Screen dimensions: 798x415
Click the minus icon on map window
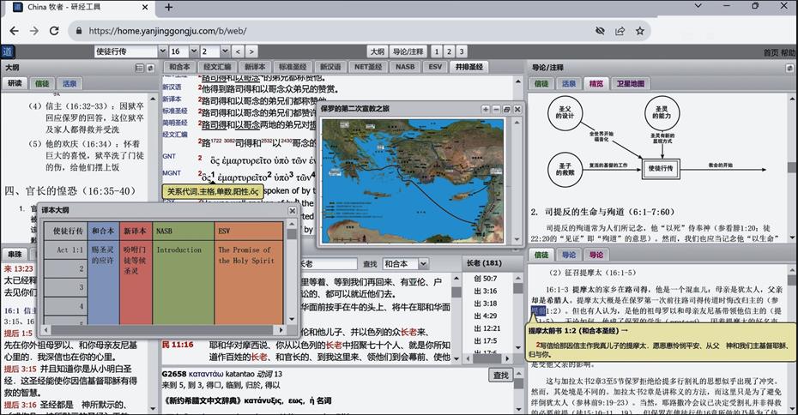(496, 110)
